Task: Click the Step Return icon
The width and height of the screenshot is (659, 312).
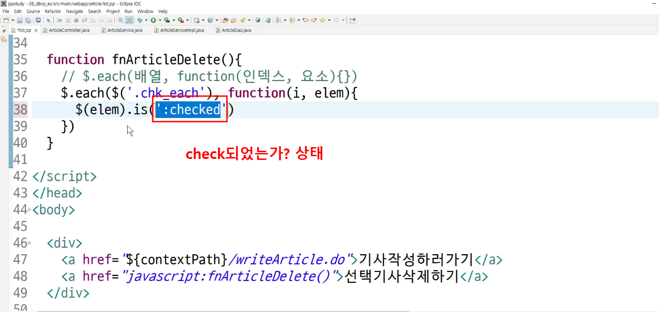Action: [109, 20]
